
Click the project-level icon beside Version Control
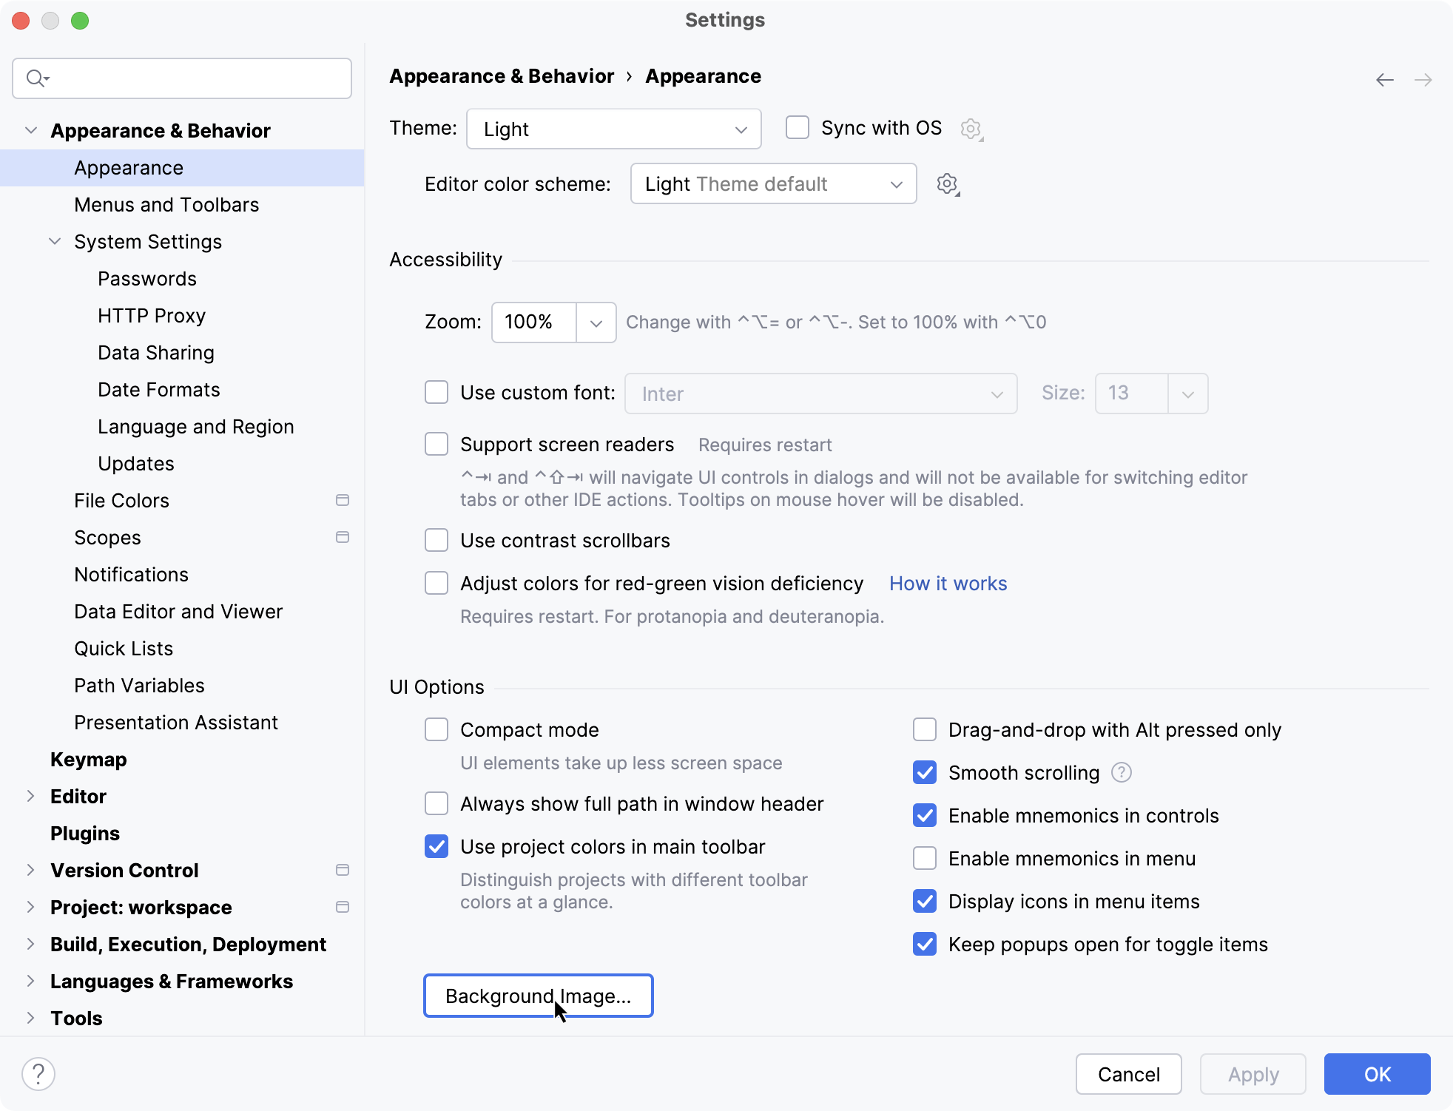(x=343, y=871)
